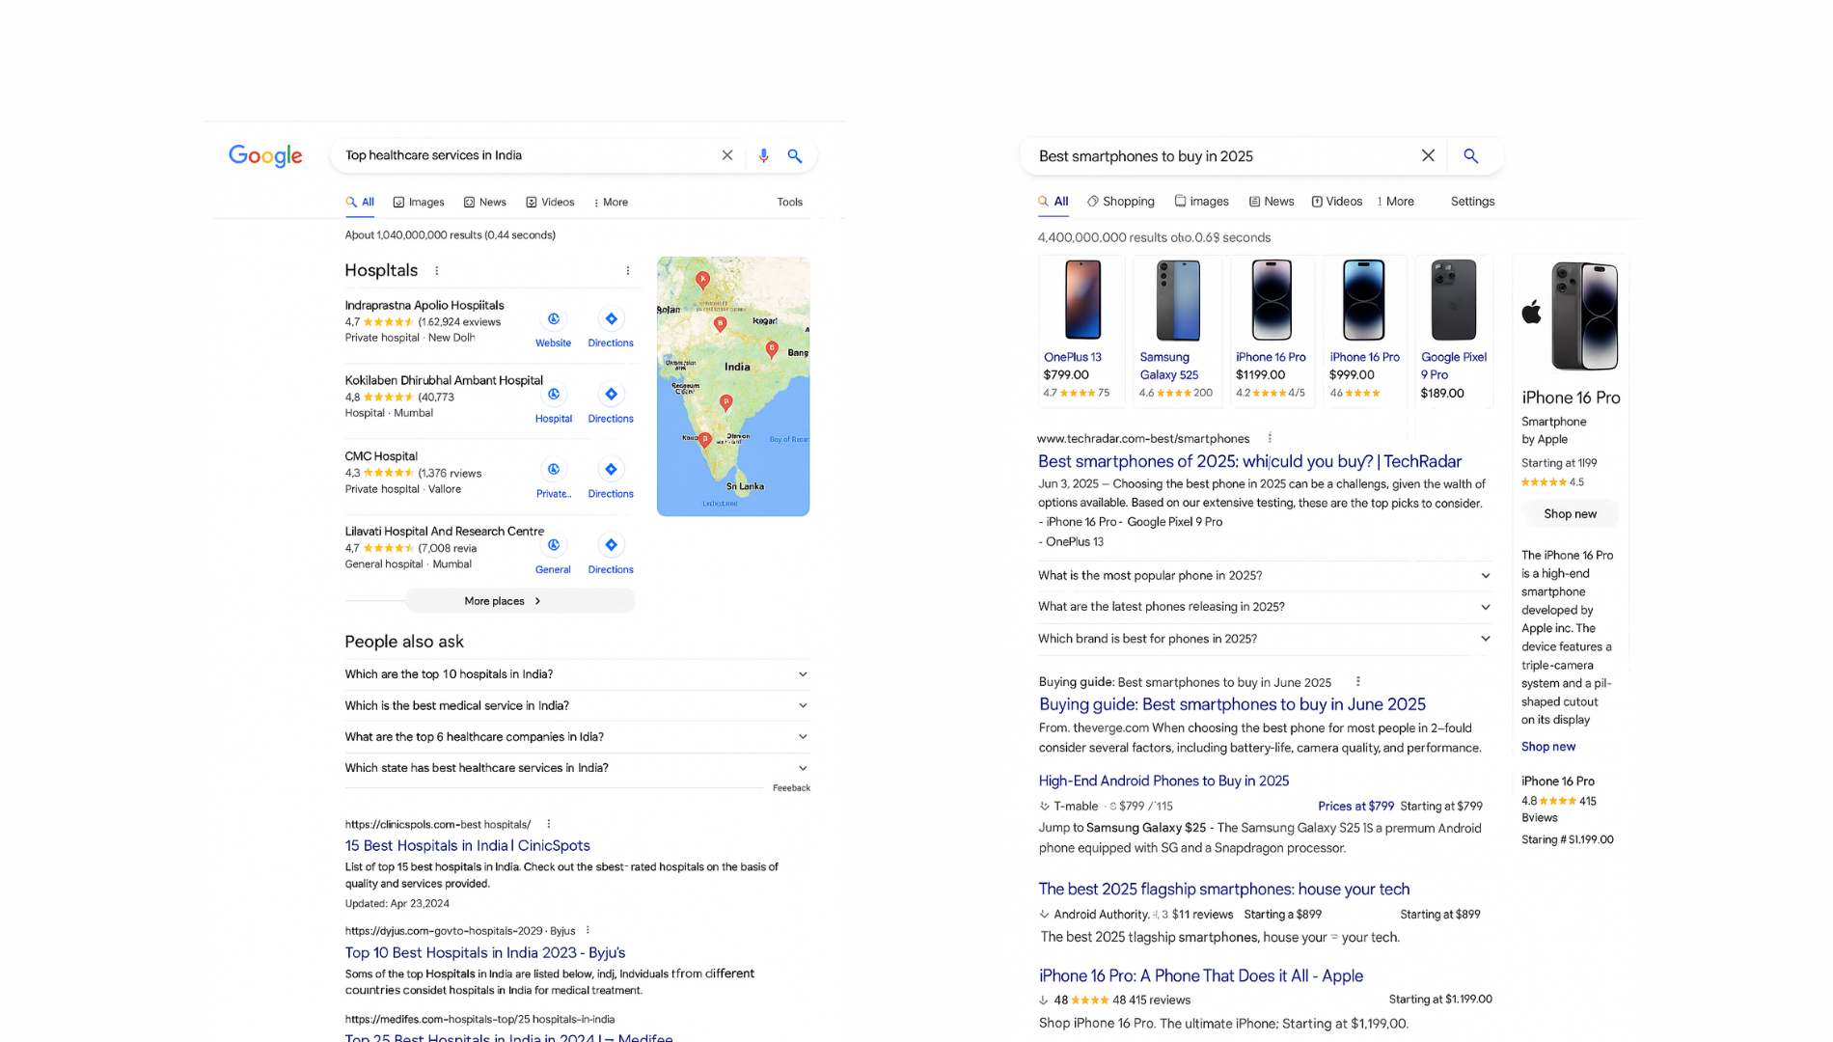
Task: Click the Hospital icon for Kokilaben Dhirubhai Ambani Hospital
Action: (554, 395)
